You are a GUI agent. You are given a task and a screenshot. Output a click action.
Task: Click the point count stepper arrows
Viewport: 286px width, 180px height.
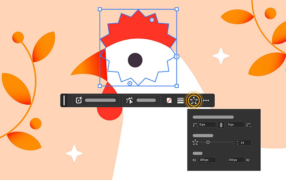point(237,142)
